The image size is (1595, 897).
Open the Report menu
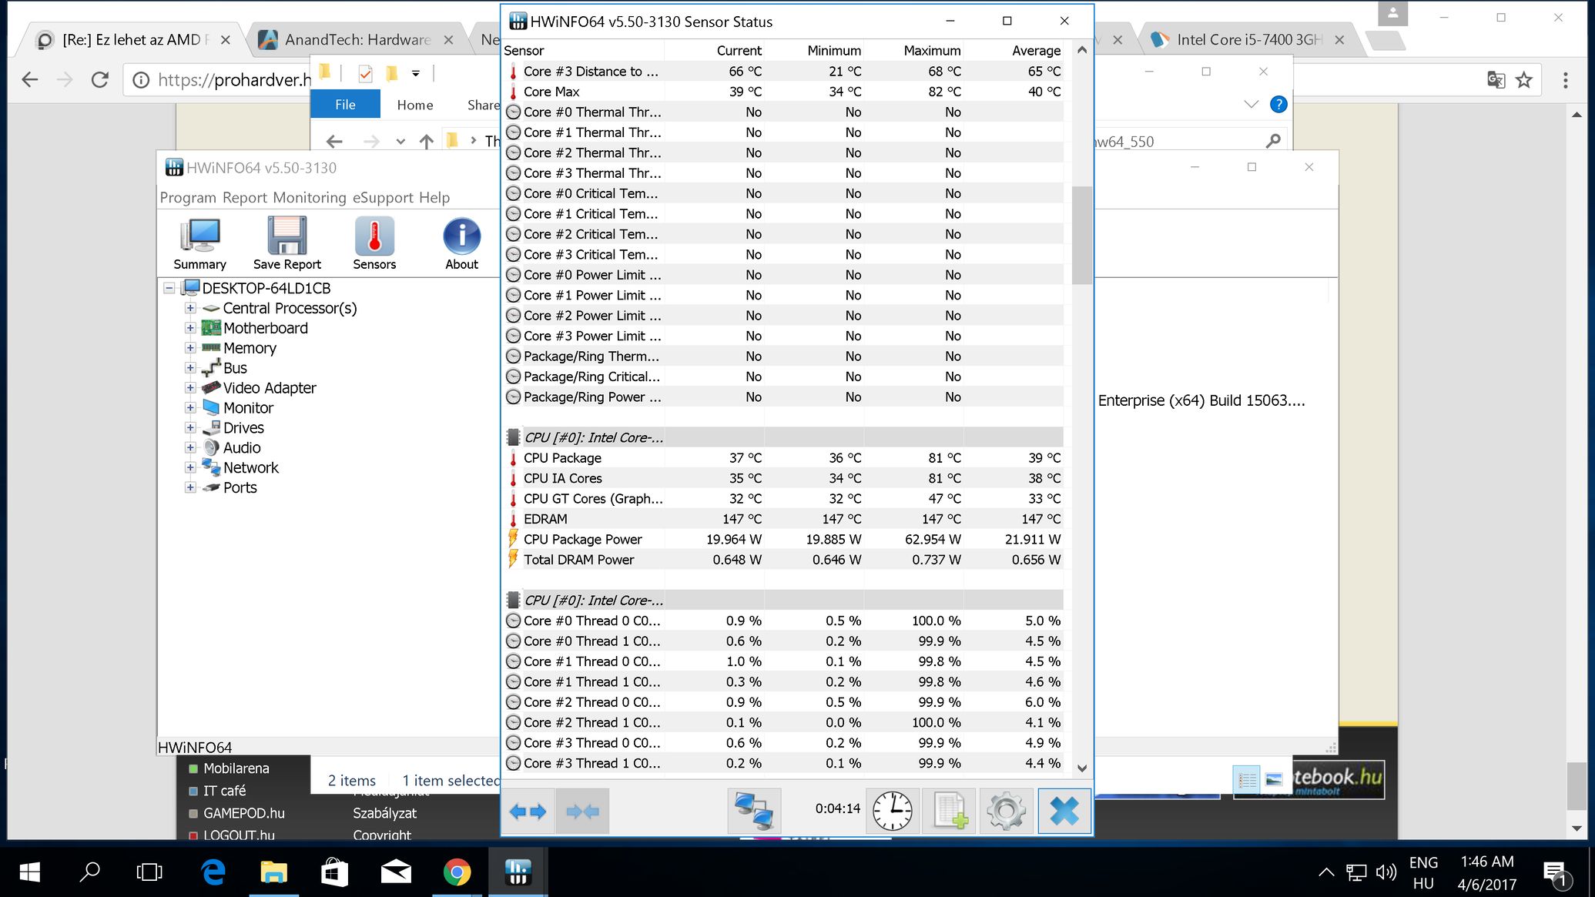pos(245,198)
